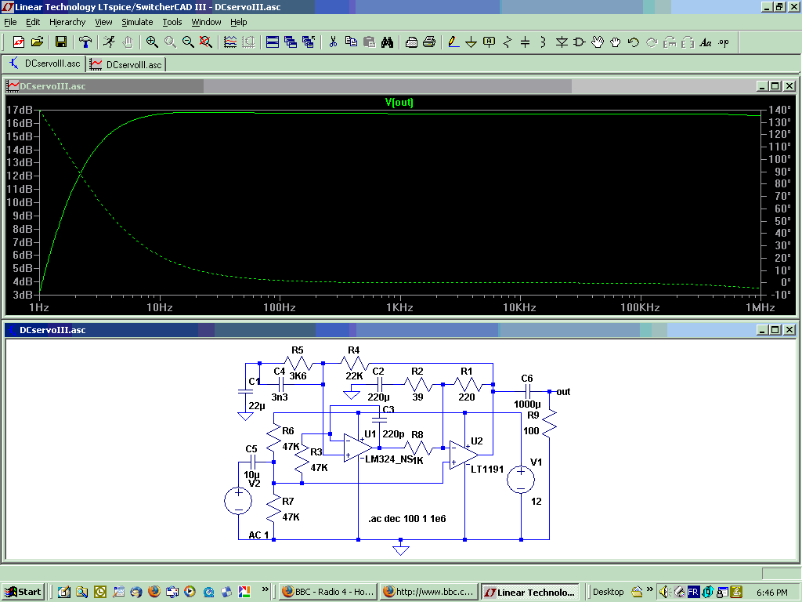Switch to the DCservoIII.asc waveform tab

pyautogui.click(x=126, y=64)
